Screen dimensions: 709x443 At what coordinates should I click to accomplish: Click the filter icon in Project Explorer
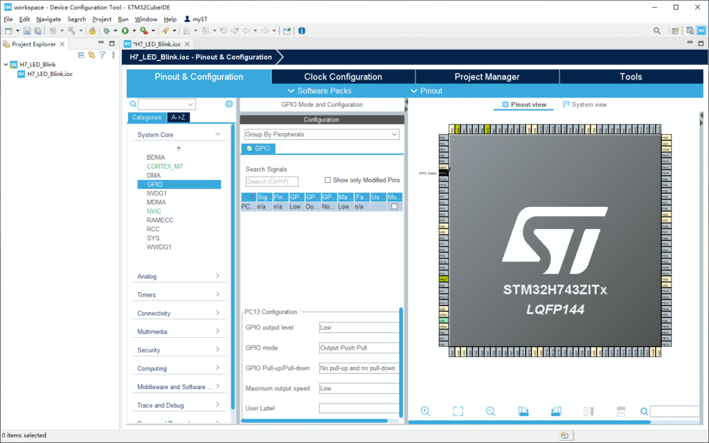click(102, 55)
